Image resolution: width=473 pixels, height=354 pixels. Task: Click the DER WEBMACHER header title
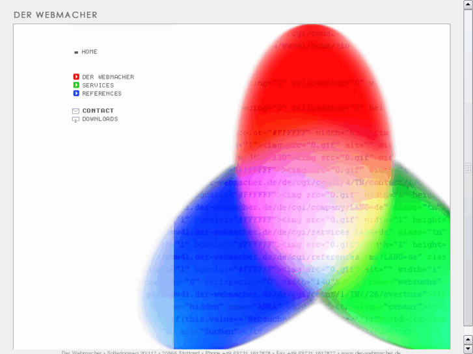tap(55, 15)
